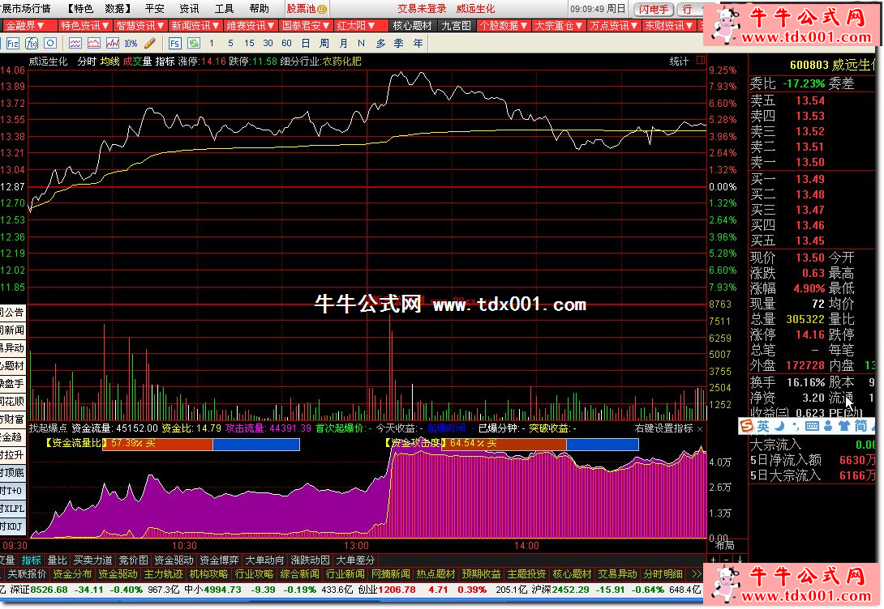Switch to the 15-minute period
The height and width of the screenshot is (609, 884).
249,43
